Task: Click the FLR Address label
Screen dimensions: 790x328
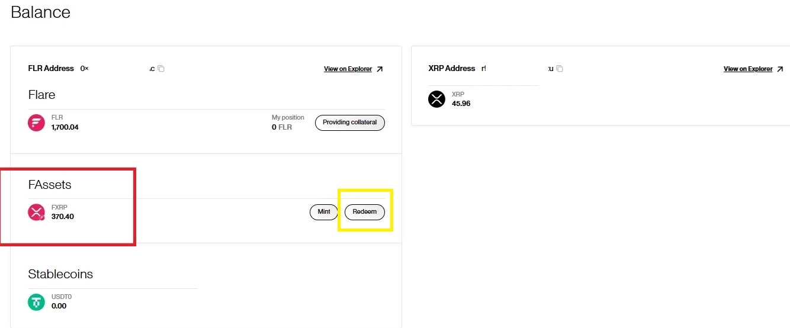Action: click(x=51, y=69)
